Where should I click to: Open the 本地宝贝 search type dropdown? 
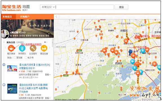click(x=48, y=7)
